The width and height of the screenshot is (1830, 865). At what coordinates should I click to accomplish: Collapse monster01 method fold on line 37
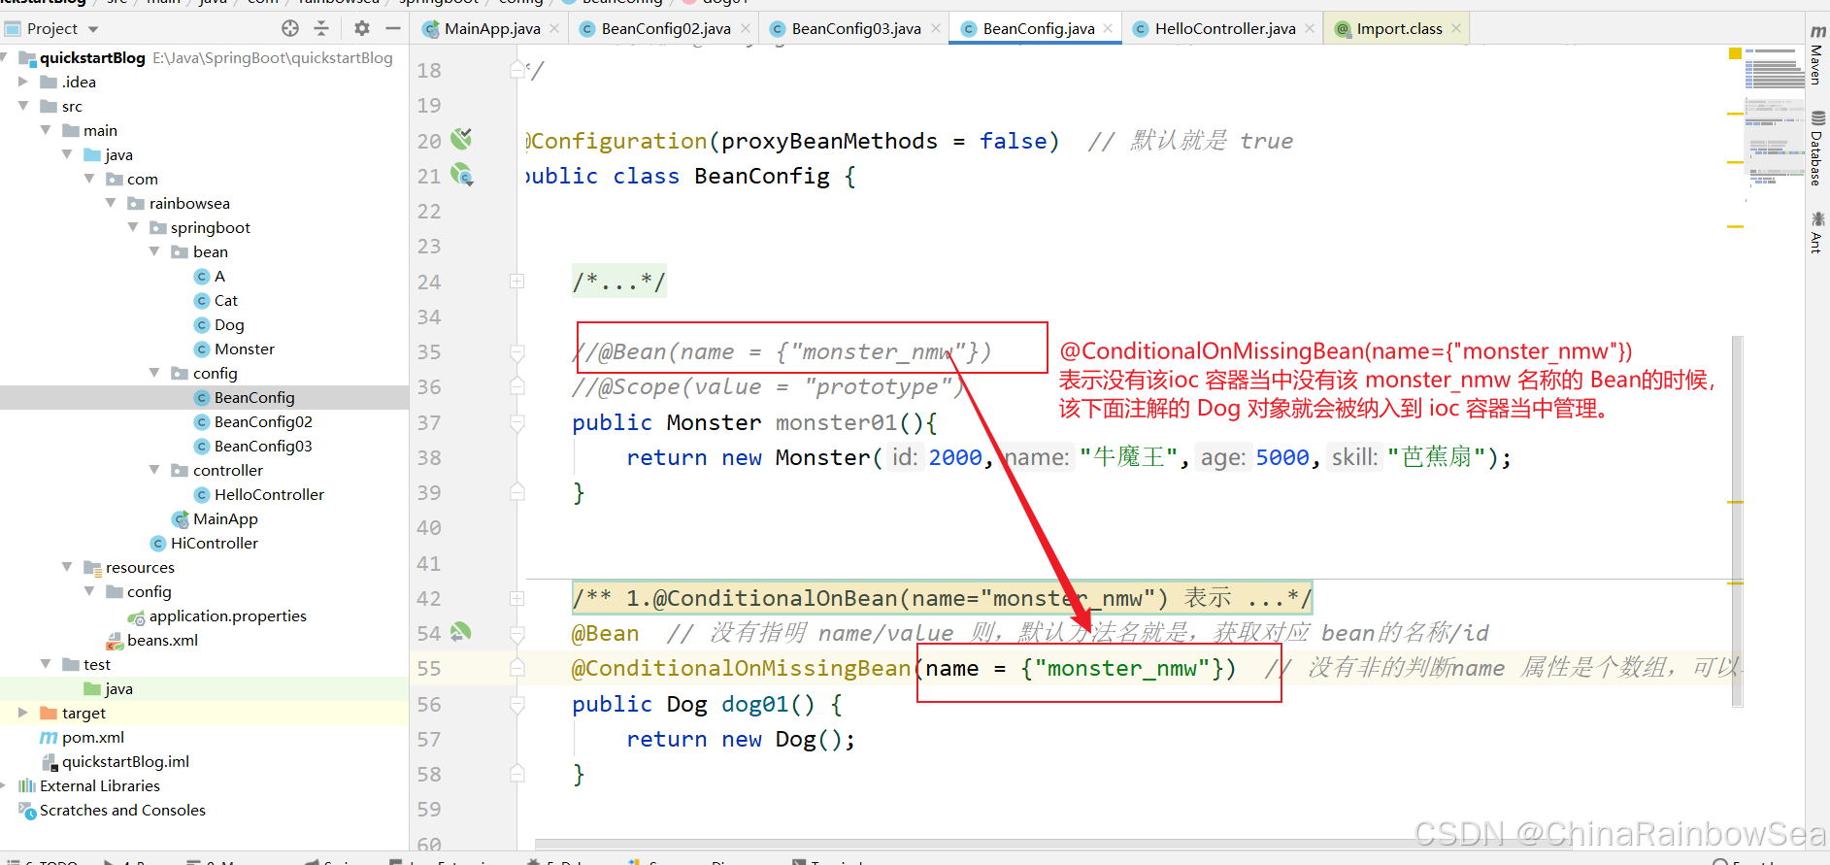(517, 422)
